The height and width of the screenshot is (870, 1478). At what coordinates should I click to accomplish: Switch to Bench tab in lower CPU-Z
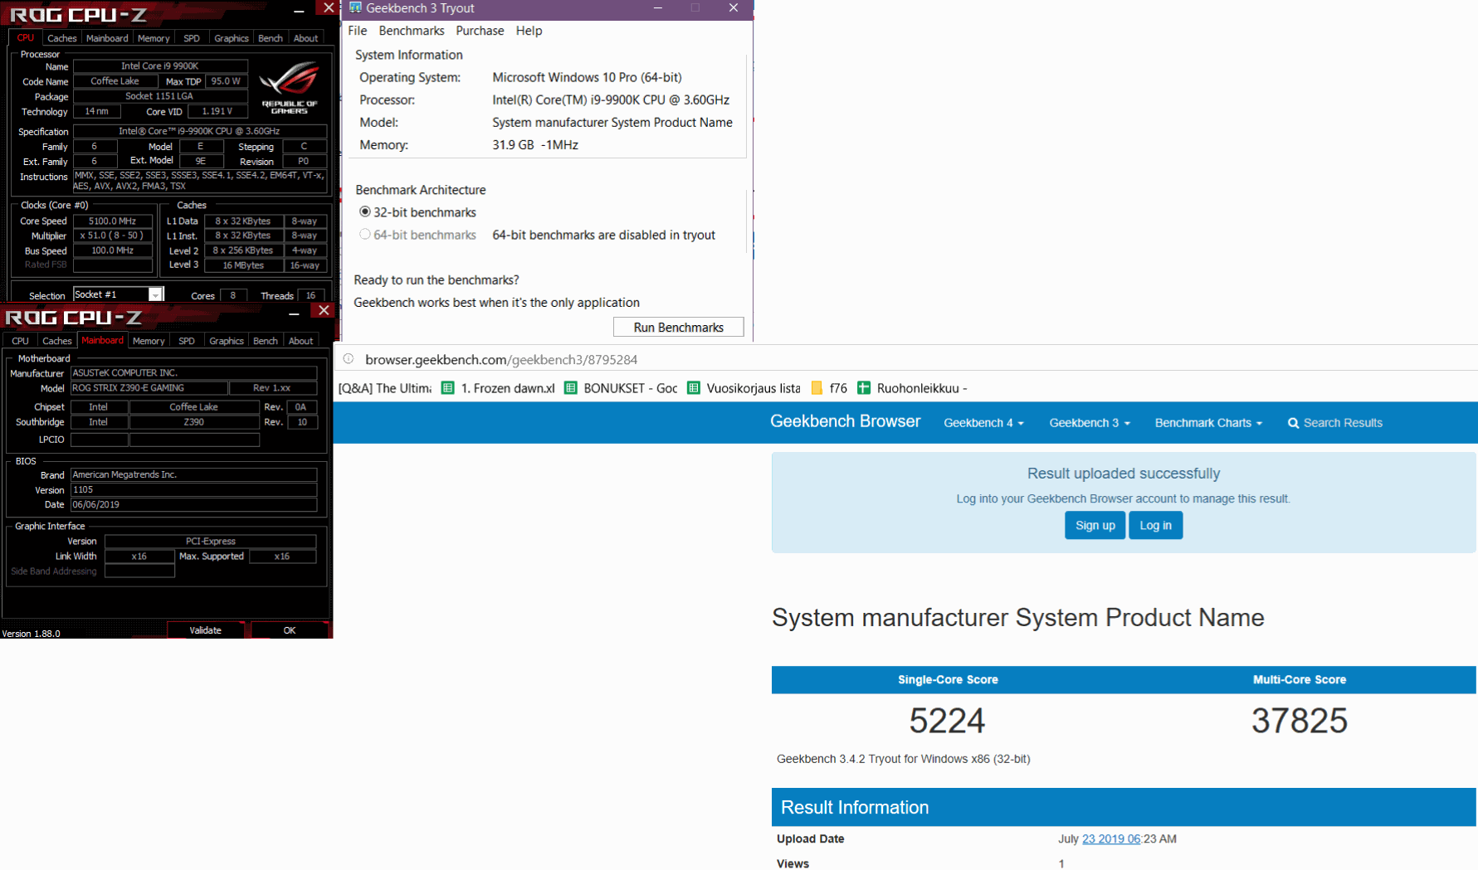266,341
